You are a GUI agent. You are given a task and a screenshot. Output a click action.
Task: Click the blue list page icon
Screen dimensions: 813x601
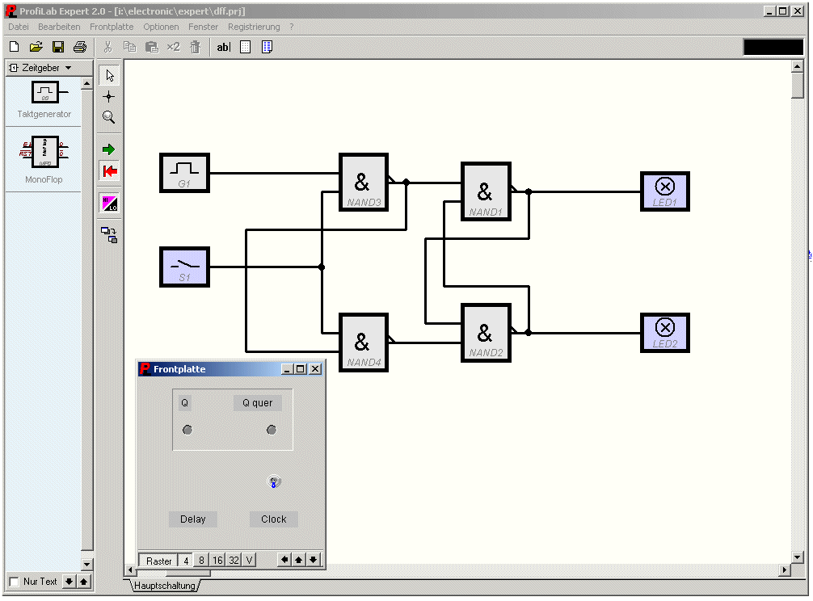[x=267, y=47]
